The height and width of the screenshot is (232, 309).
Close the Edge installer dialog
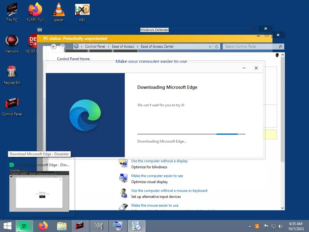(256, 68)
